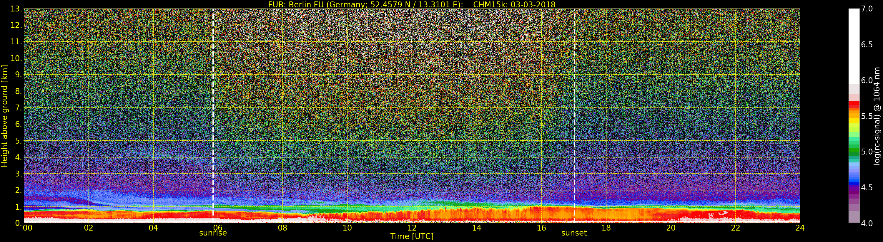
Task: Click the "4.5" colorbar tick label
Action: point(867,187)
